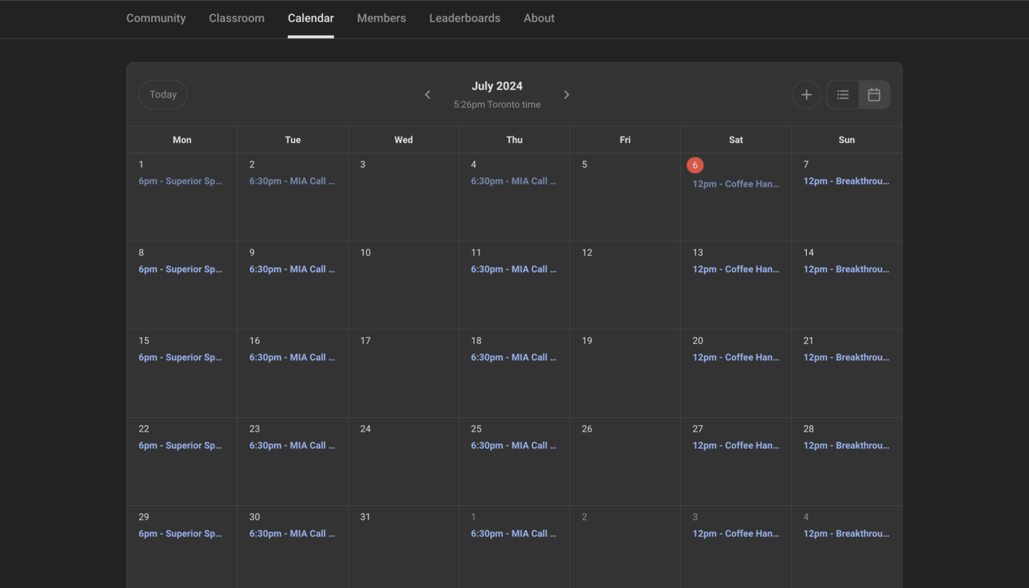Open the July 7 Breakthrou... event
The height and width of the screenshot is (588, 1029).
(846, 181)
